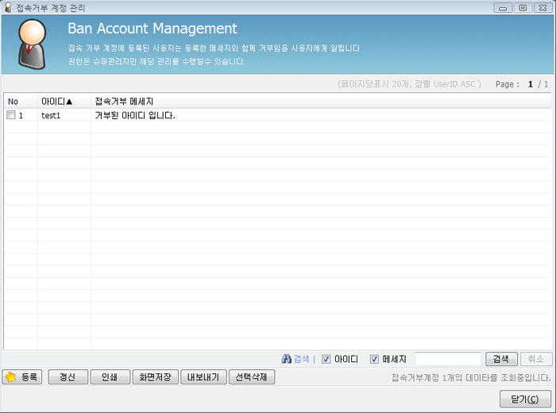This screenshot has width=556, height=413.
Task: Click the 페이지당표시 20개 sort info text
Action: (409, 84)
